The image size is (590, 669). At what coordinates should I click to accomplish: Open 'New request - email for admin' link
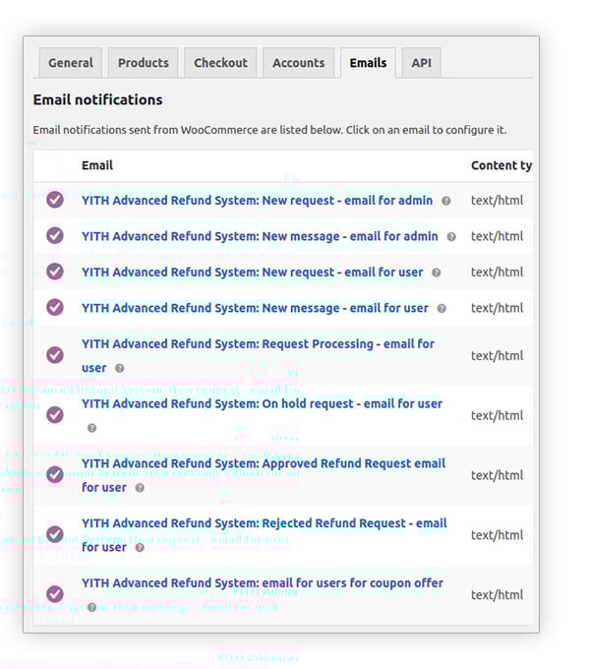click(257, 201)
